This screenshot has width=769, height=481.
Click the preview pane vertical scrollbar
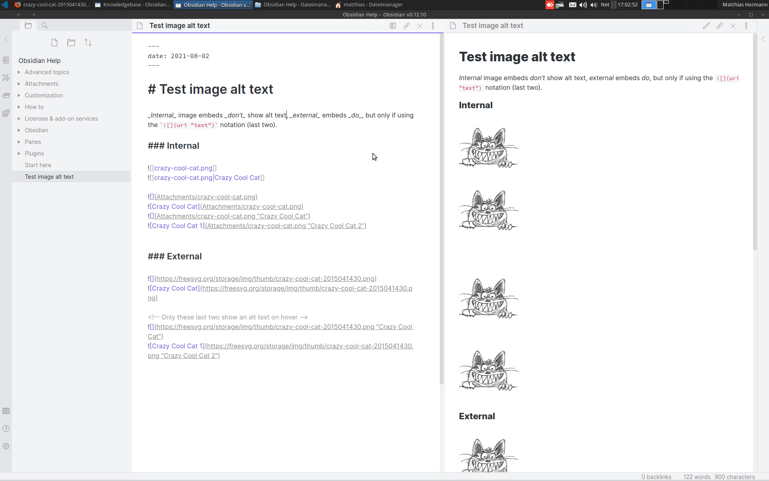tap(755, 142)
